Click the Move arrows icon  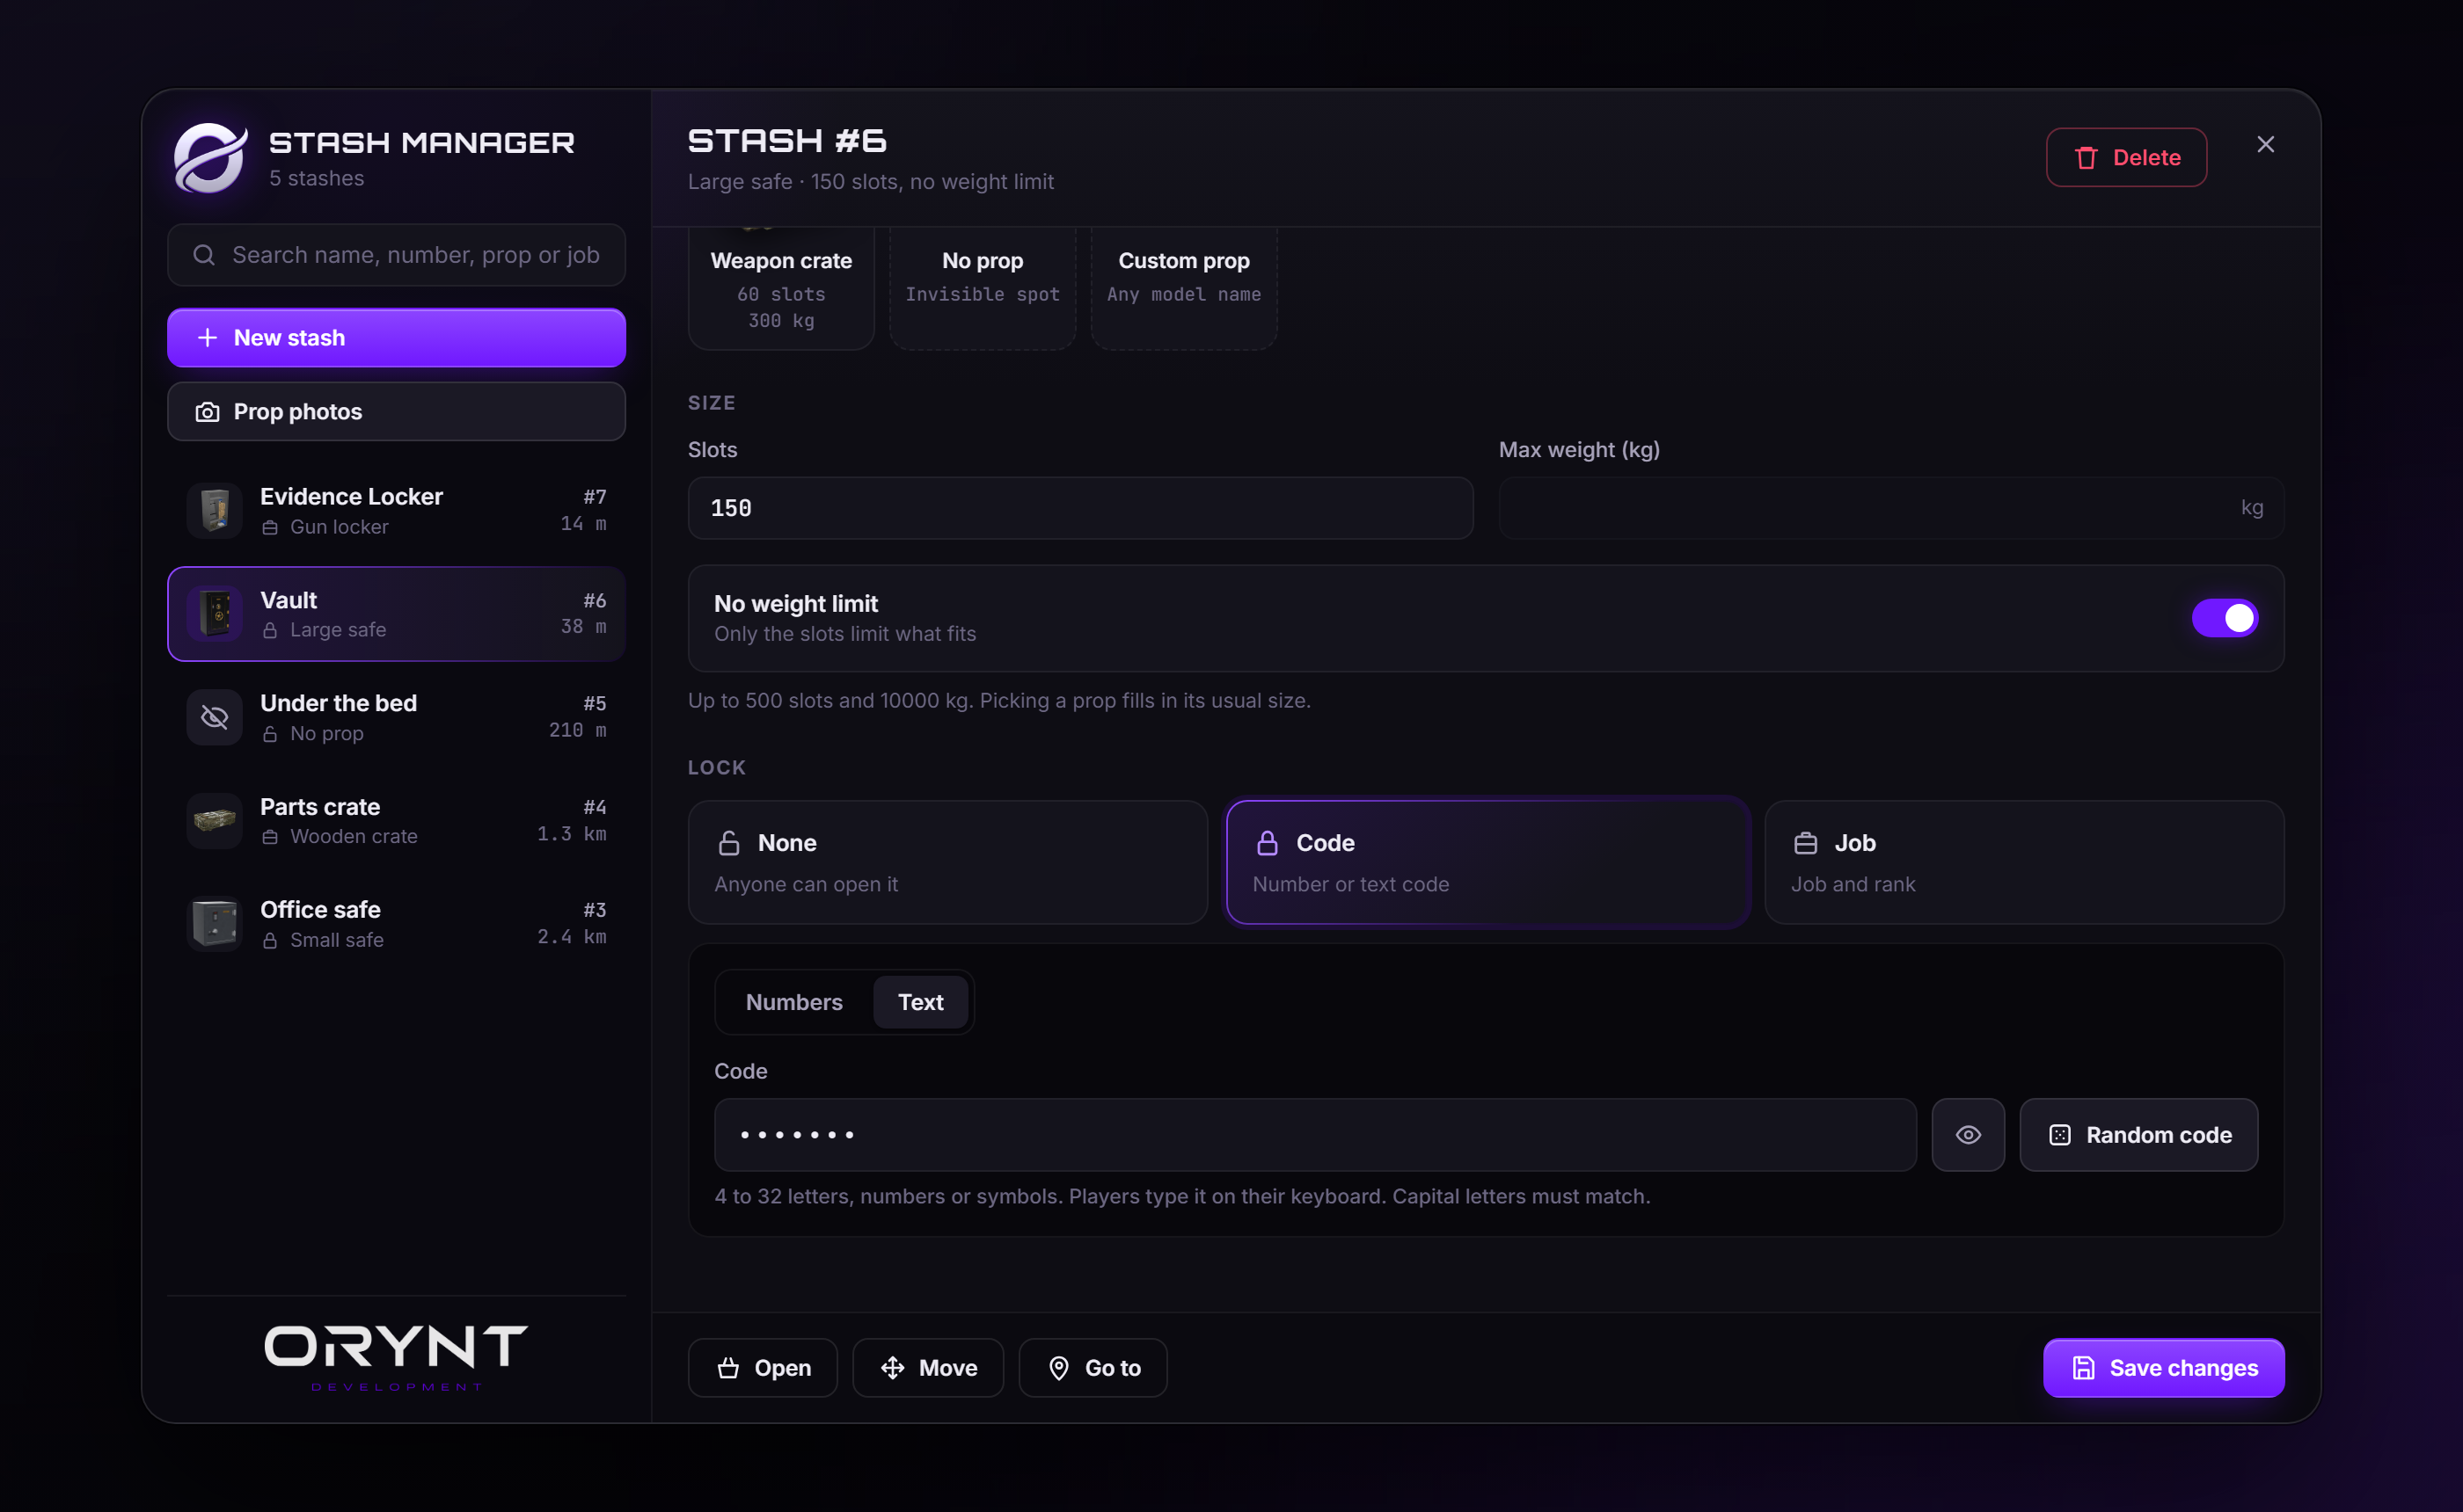click(x=892, y=1368)
